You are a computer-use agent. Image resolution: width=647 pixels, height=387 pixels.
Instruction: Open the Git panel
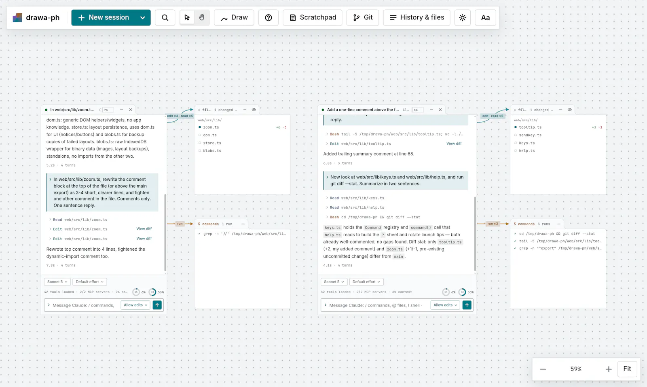(363, 17)
